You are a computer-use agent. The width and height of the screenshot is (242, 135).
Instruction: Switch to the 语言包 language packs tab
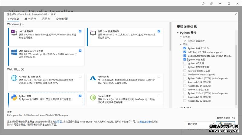46,19
